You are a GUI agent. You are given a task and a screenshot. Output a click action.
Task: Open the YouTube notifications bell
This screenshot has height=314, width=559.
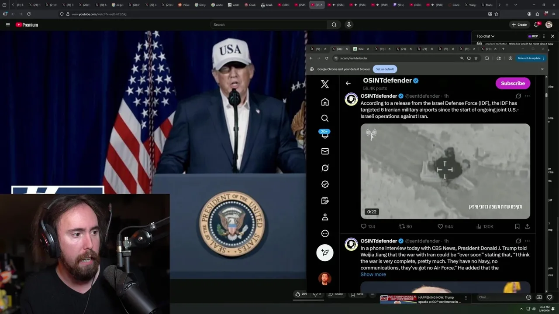(x=537, y=24)
